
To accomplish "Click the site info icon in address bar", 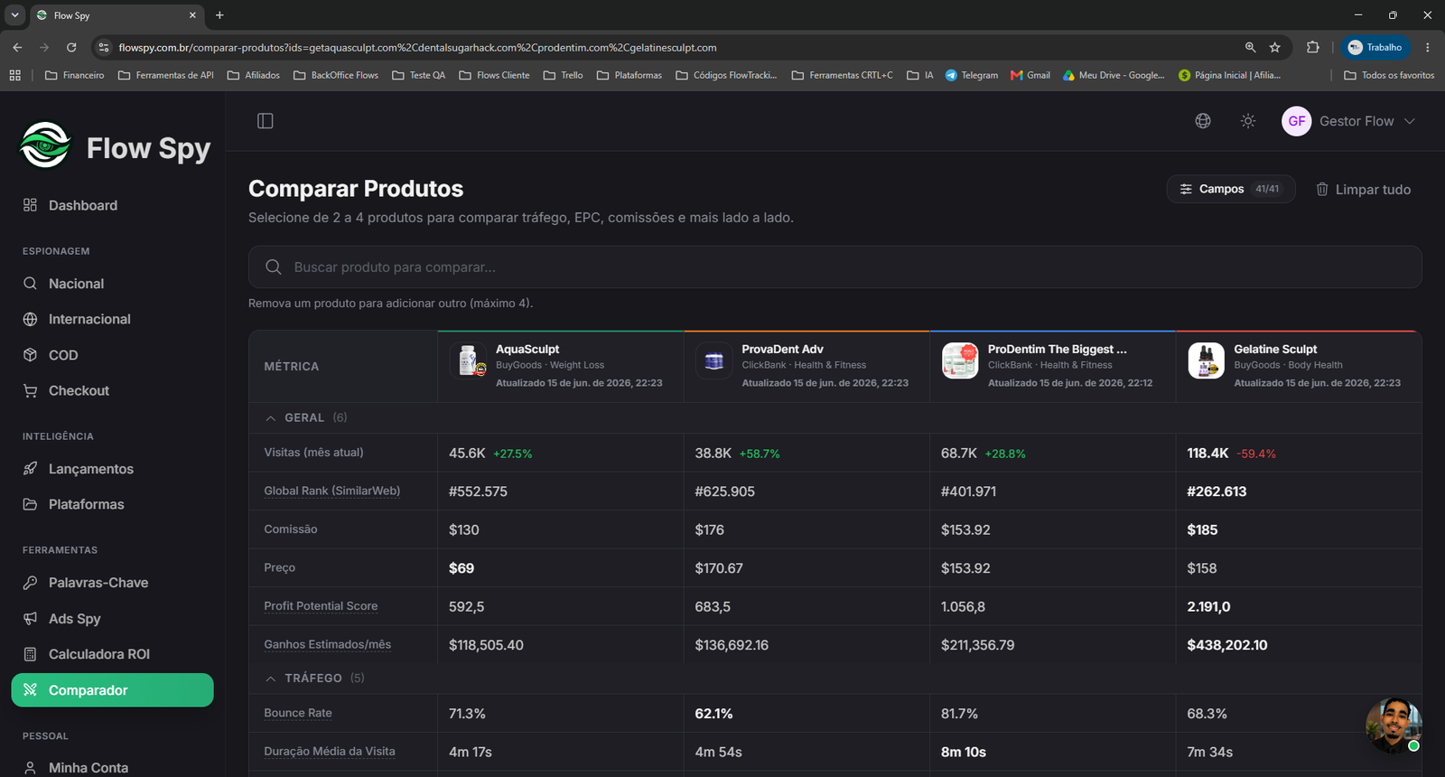I will [x=104, y=47].
